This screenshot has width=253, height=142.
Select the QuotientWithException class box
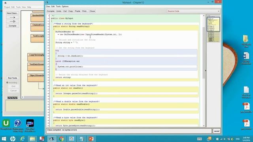coord(37,18)
